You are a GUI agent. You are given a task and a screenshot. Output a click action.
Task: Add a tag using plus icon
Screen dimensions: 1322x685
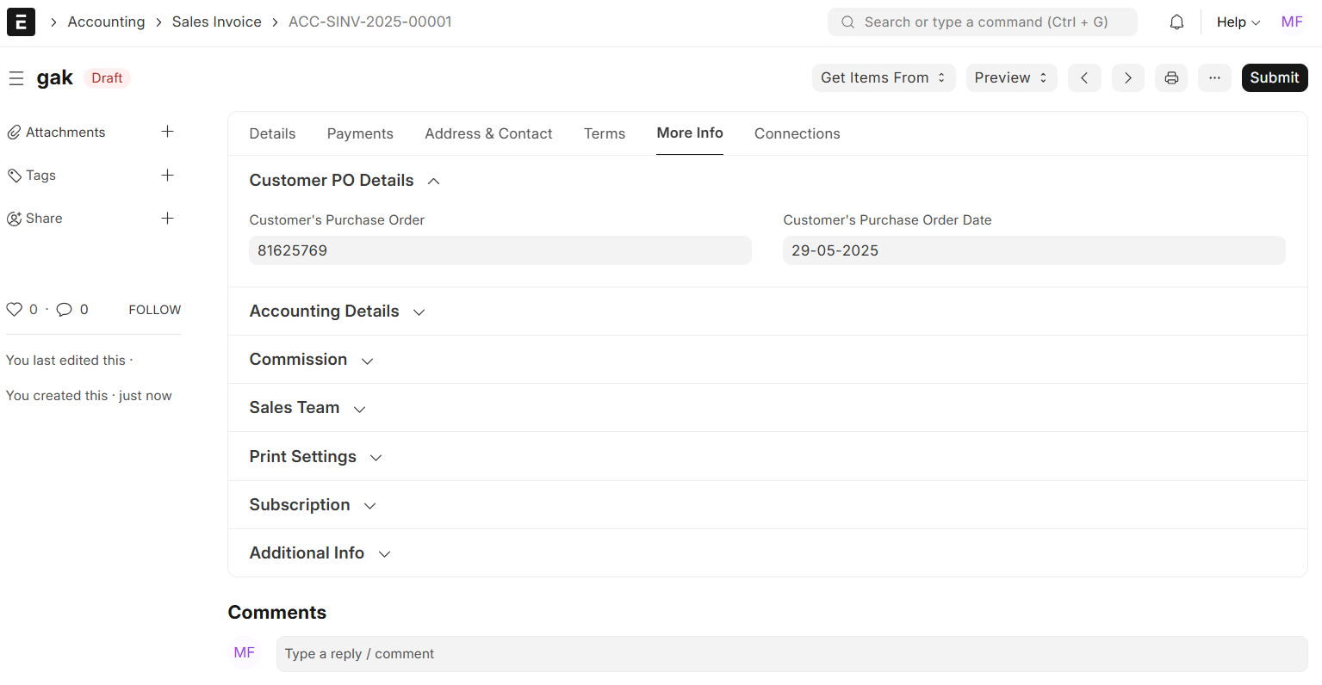(168, 176)
